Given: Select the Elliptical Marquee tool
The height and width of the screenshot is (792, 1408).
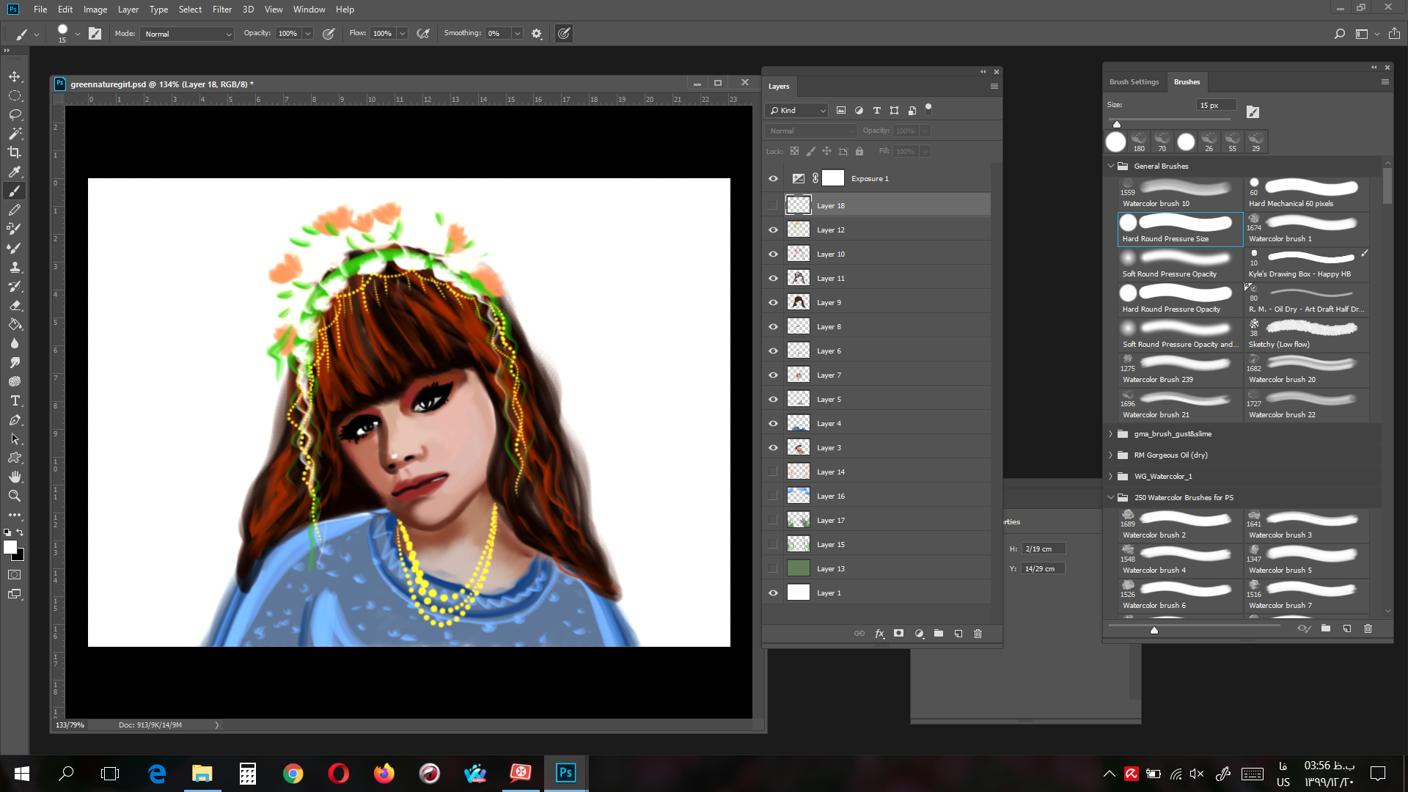Looking at the screenshot, I should (15, 95).
